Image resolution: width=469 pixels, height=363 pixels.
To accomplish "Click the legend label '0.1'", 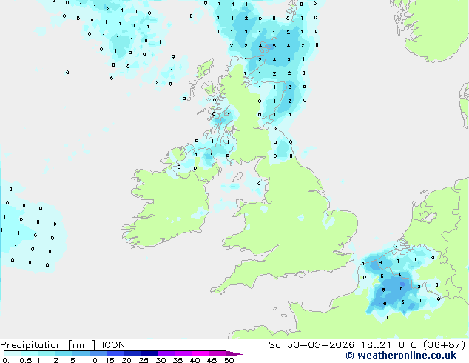I will point(8,360).
